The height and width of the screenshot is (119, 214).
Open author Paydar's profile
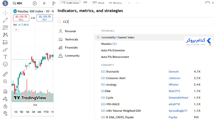click(173, 117)
